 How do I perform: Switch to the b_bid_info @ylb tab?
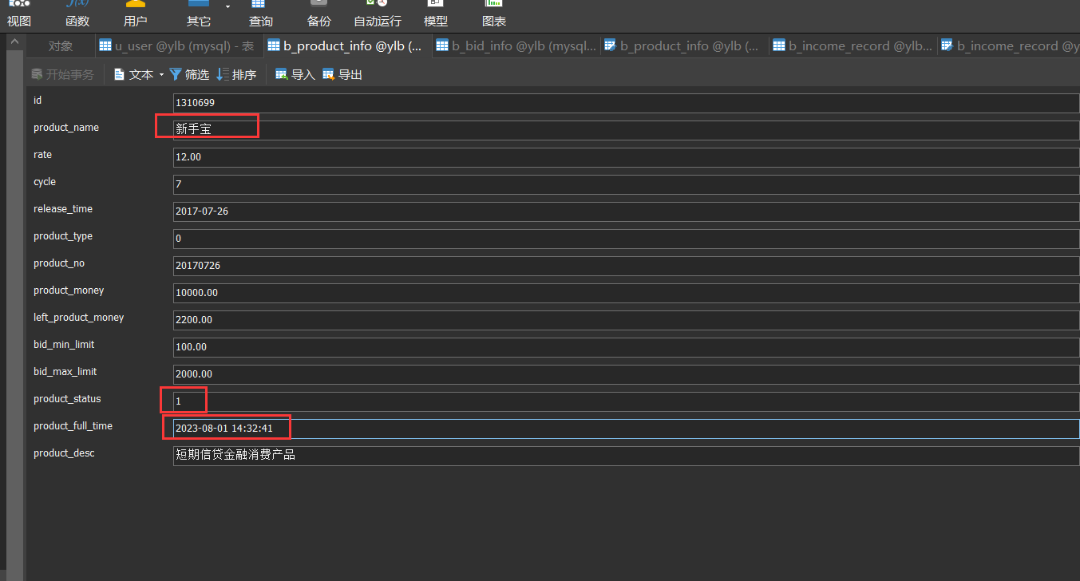tap(516, 46)
